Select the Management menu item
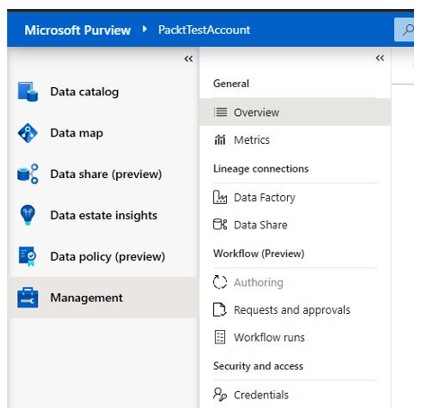Screen dimensions: 423x419 coord(103,298)
